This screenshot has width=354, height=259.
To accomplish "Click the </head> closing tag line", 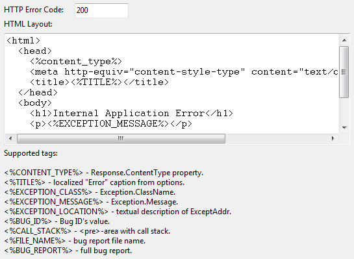I will (38, 92).
